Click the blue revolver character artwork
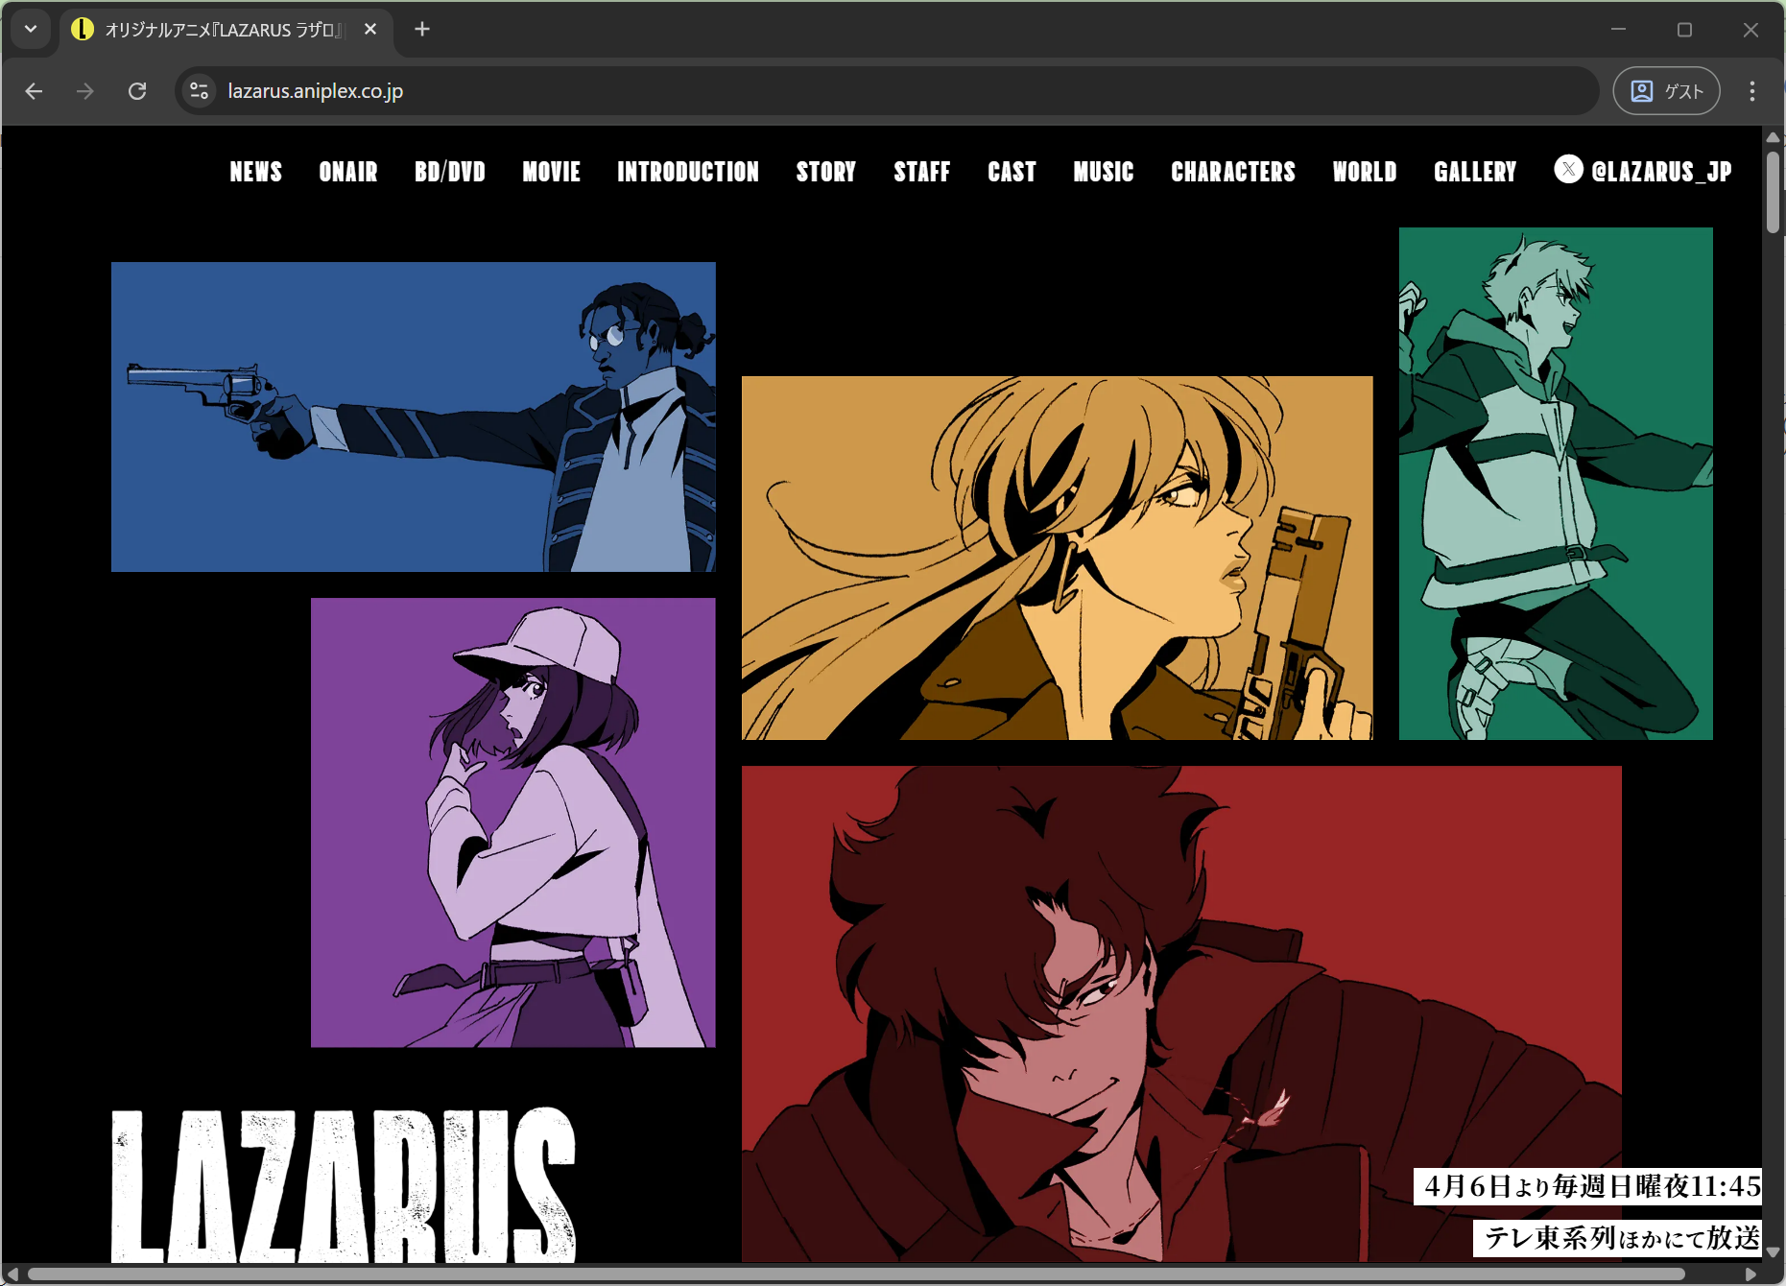Image resolution: width=1786 pixels, height=1286 pixels. click(x=414, y=417)
